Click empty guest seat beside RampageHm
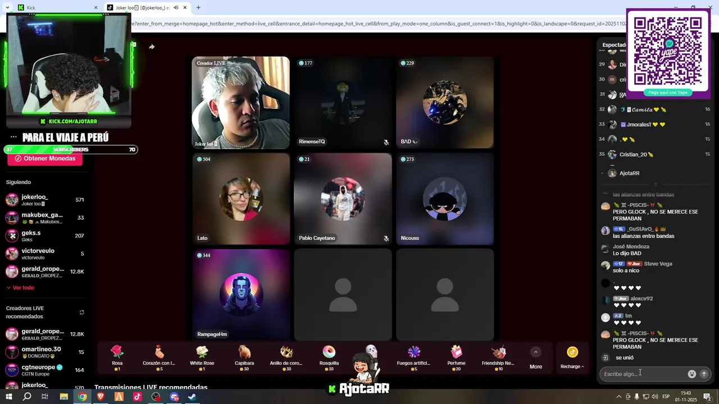Viewport: 719px width, 404px height. coord(343,295)
